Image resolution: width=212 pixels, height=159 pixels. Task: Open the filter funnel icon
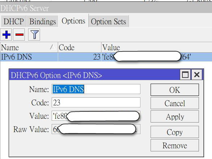coord(34,35)
